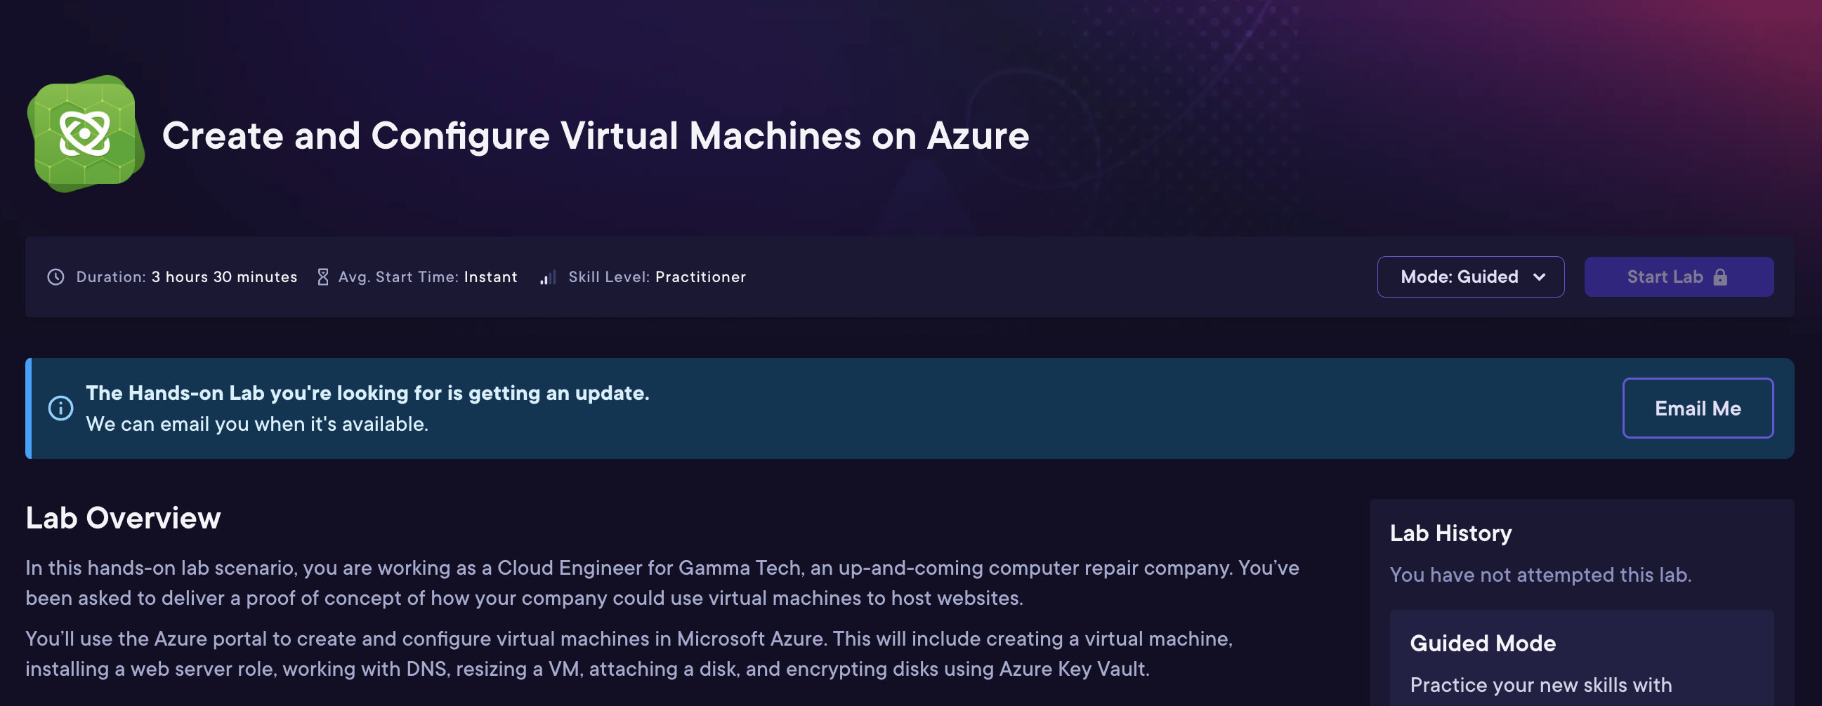
Task: Click the '3 hours 30 minutes' duration value
Action: [224, 277]
